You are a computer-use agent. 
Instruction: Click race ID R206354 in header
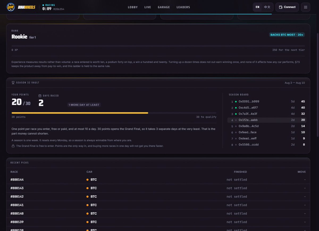click(x=59, y=9)
